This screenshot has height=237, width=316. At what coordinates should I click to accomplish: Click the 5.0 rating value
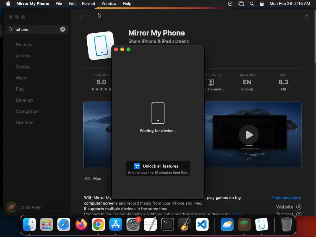point(101,82)
